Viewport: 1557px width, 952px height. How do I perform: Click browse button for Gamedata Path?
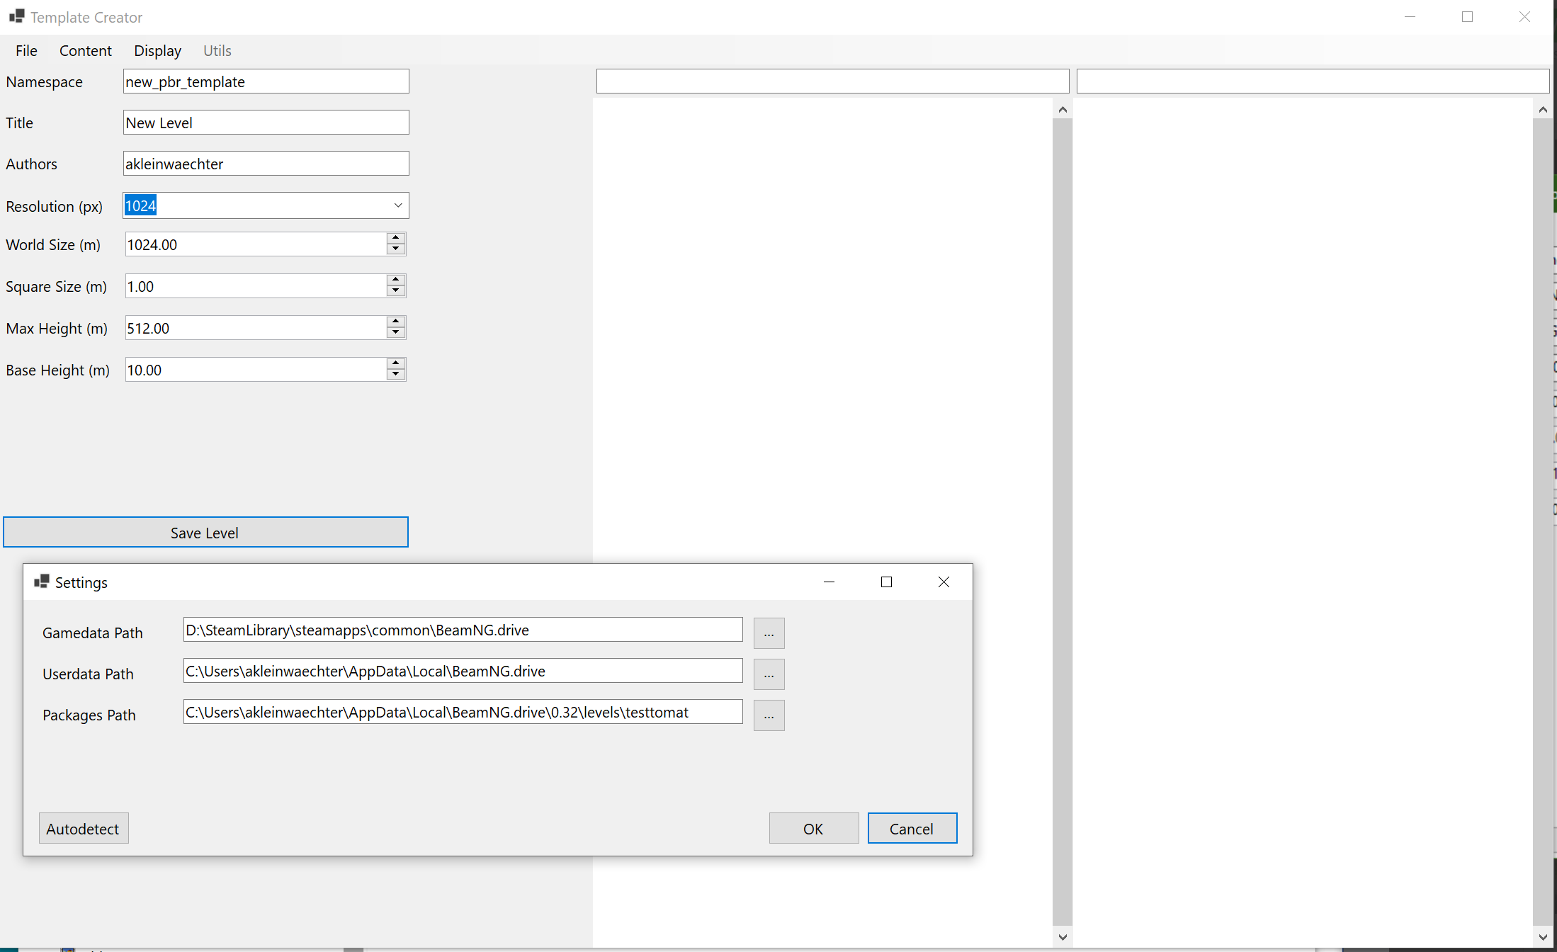[769, 633]
